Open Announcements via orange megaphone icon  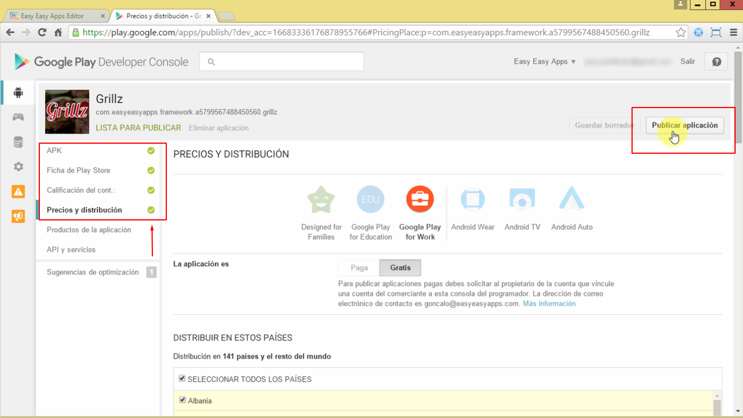pyautogui.click(x=18, y=216)
